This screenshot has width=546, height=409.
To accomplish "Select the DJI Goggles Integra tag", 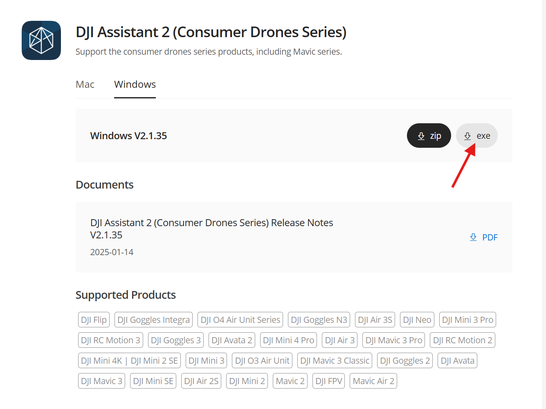I will pos(153,320).
